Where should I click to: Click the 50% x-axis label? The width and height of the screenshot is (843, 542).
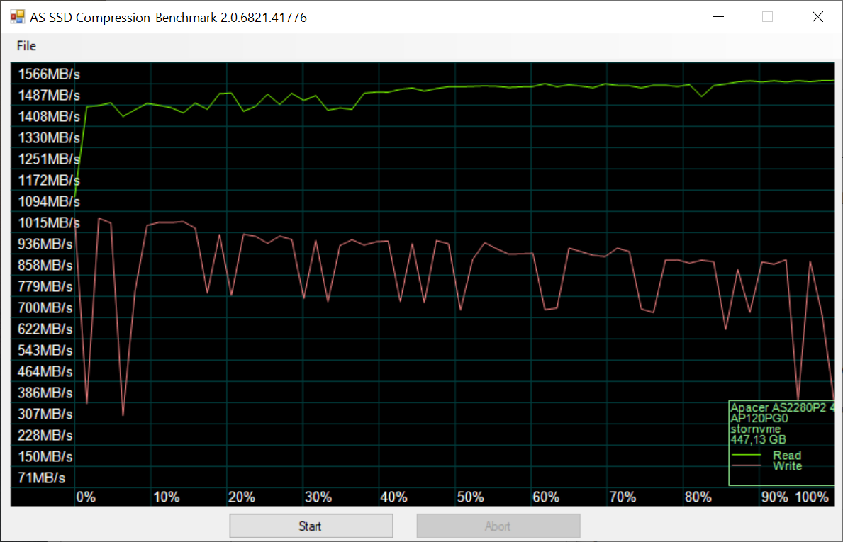pyautogui.click(x=471, y=497)
